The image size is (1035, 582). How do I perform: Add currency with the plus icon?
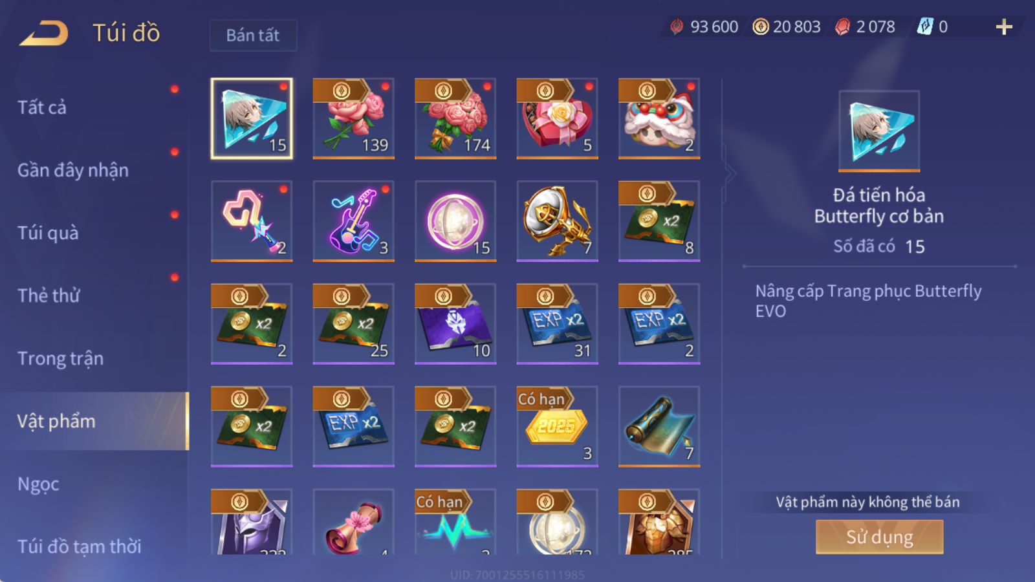1004,27
